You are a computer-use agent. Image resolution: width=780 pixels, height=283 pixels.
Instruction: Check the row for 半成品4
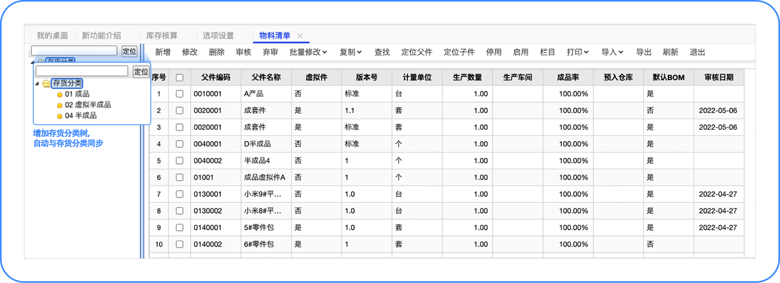tap(179, 161)
